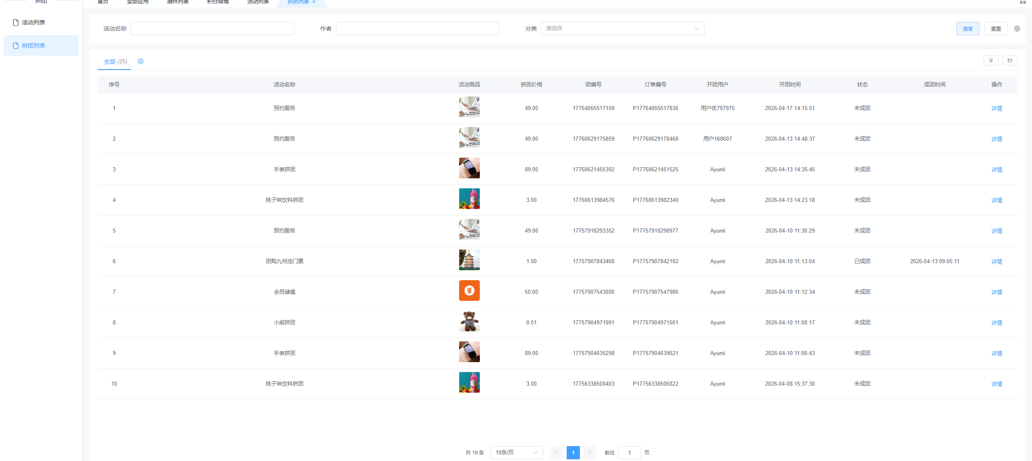Focus the 作者 input field

pyautogui.click(x=418, y=29)
